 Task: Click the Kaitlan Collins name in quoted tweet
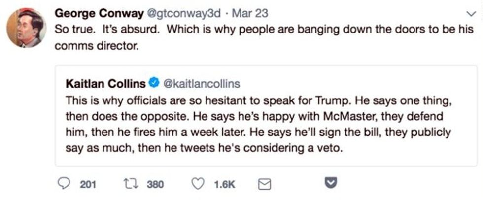pyautogui.click(x=106, y=83)
